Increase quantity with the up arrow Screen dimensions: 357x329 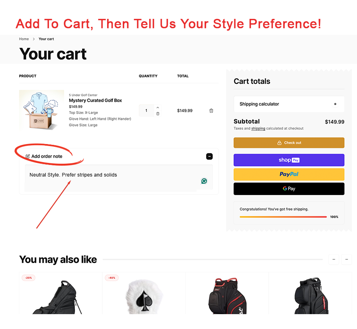point(158,108)
